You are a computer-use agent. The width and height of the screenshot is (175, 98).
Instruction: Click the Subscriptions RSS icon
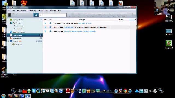[11, 38]
